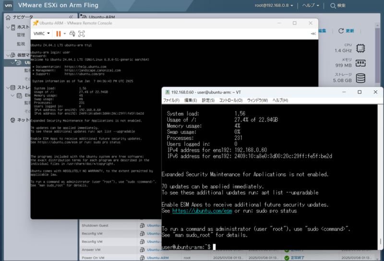Open 設定(S) menu in Tera Term
This screenshot has width=384, height=261.
(x=208, y=100)
